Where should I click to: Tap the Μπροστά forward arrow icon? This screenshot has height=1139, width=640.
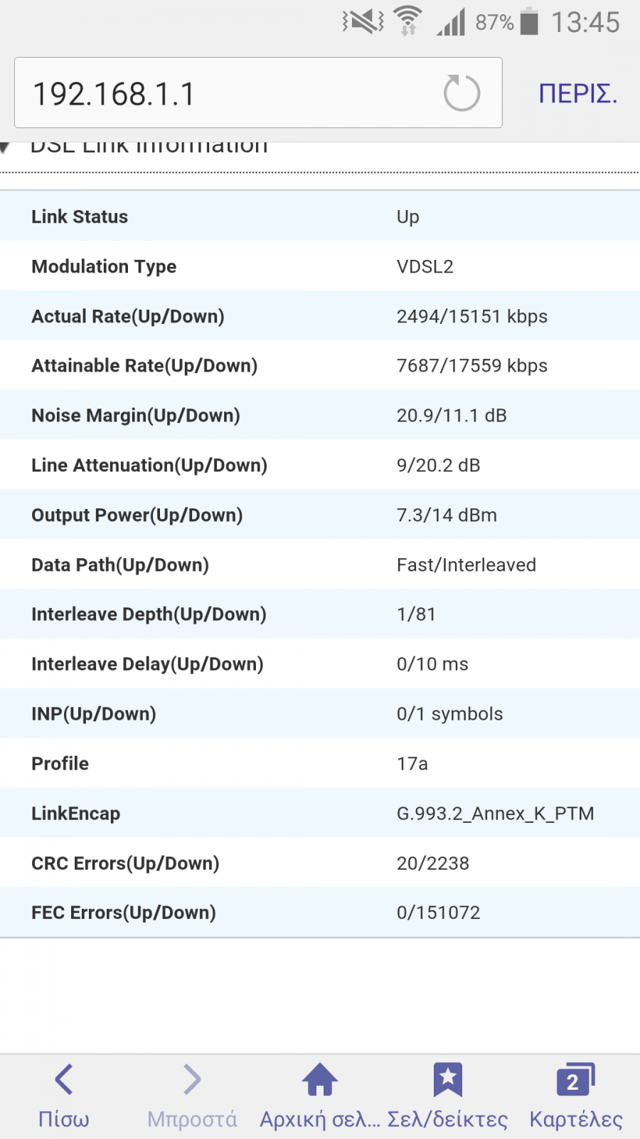point(192,1079)
